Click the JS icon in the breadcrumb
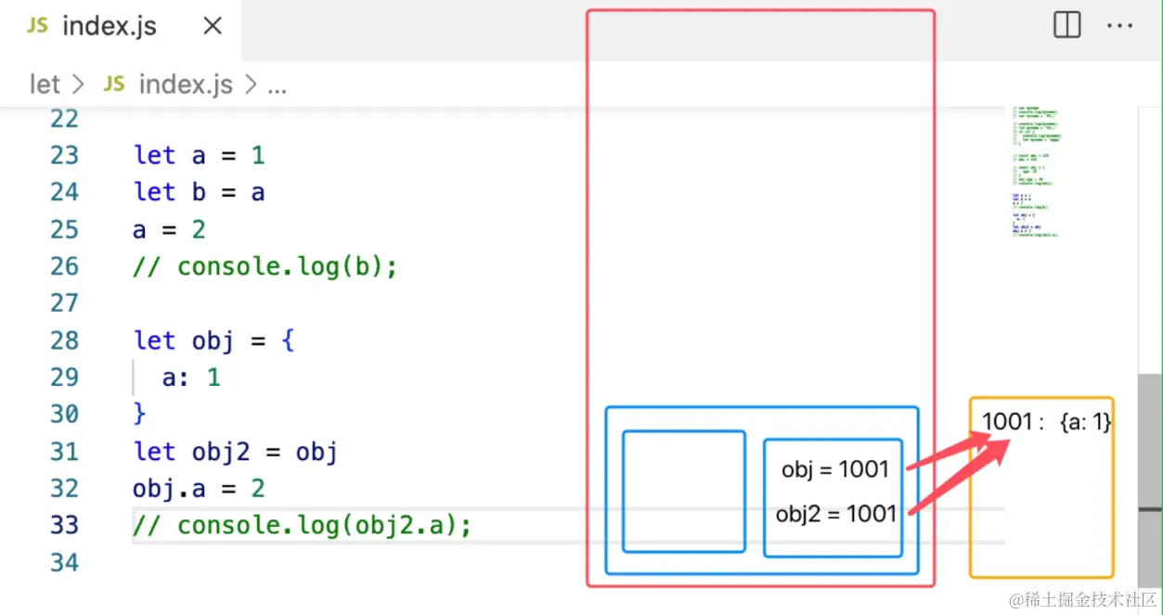Image resolution: width=1163 pixels, height=615 pixels. 113,84
